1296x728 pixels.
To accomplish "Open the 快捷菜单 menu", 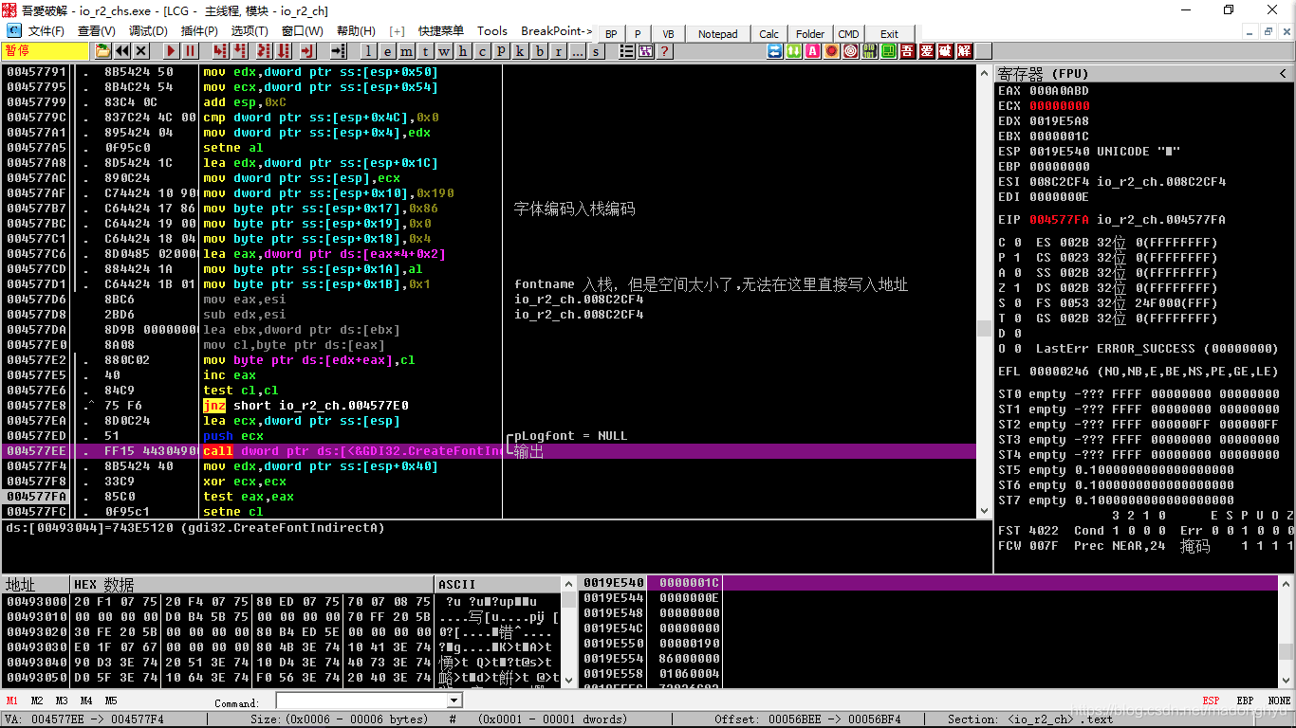I will point(441,31).
